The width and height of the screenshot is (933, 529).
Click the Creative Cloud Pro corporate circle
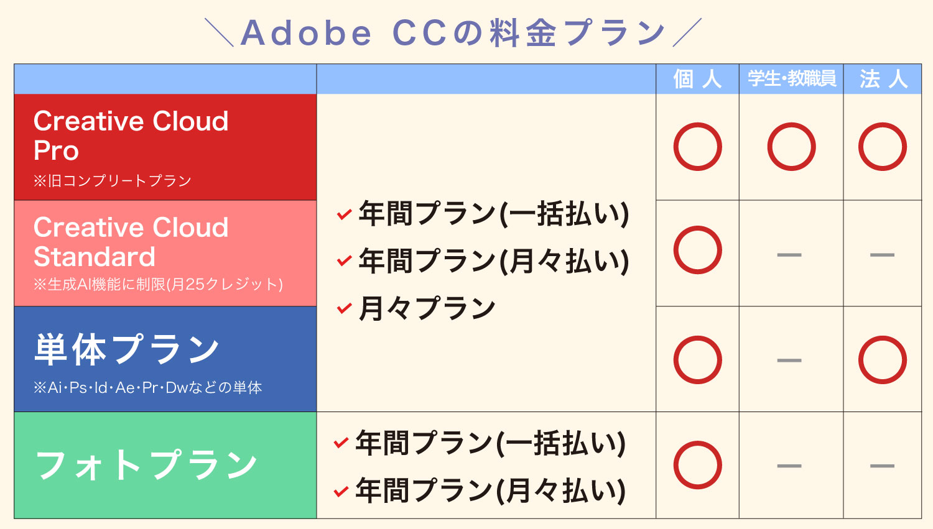point(882,147)
